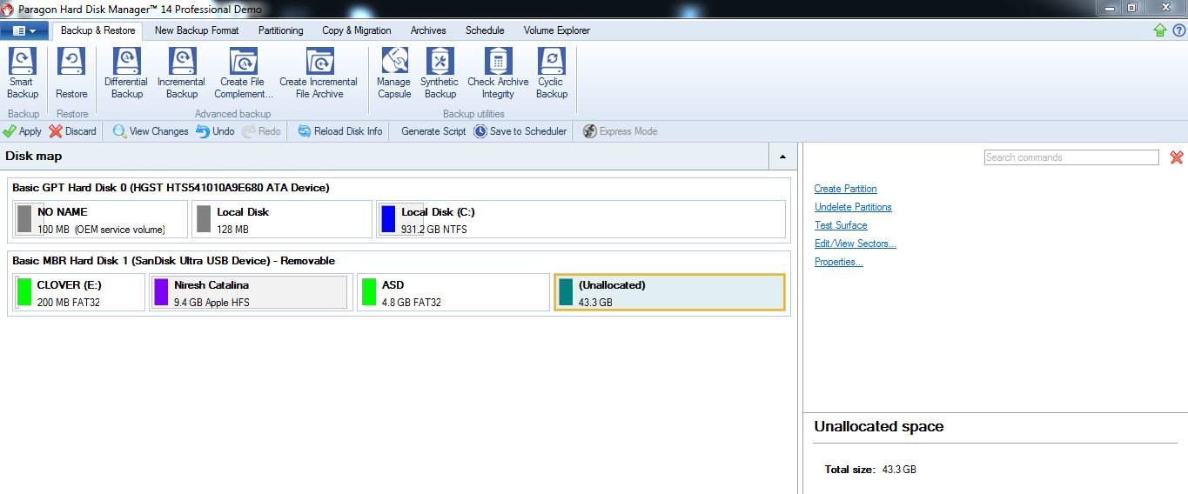Switch to the Partitioning tab
The image size is (1188, 494).
pos(280,30)
